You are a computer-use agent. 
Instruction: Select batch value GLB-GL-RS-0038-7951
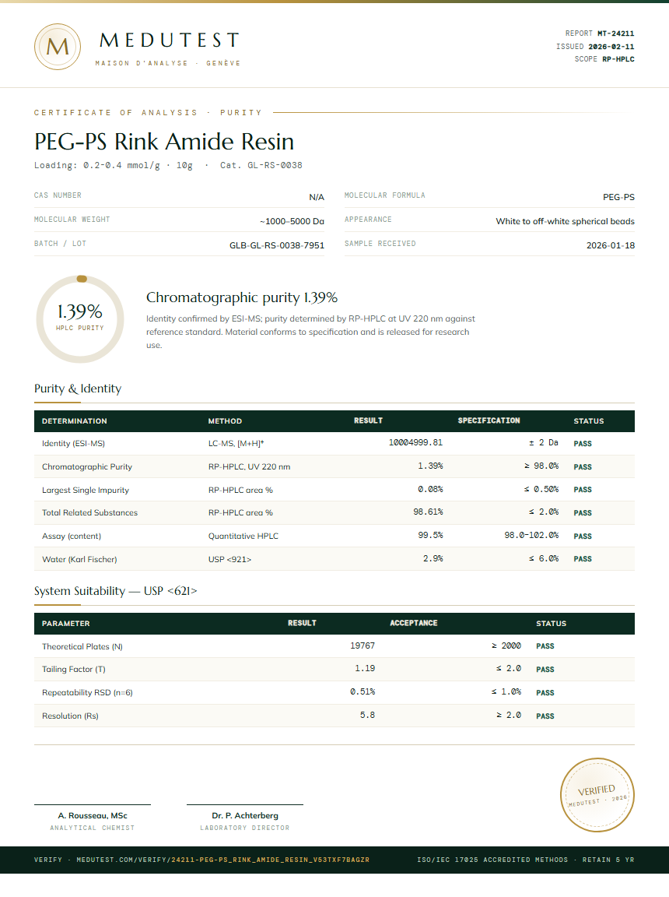click(277, 245)
